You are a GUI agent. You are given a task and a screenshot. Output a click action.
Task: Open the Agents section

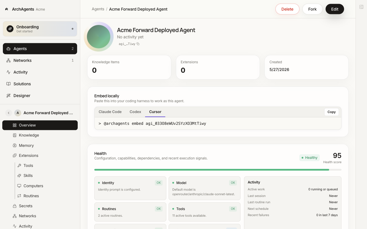40,49
